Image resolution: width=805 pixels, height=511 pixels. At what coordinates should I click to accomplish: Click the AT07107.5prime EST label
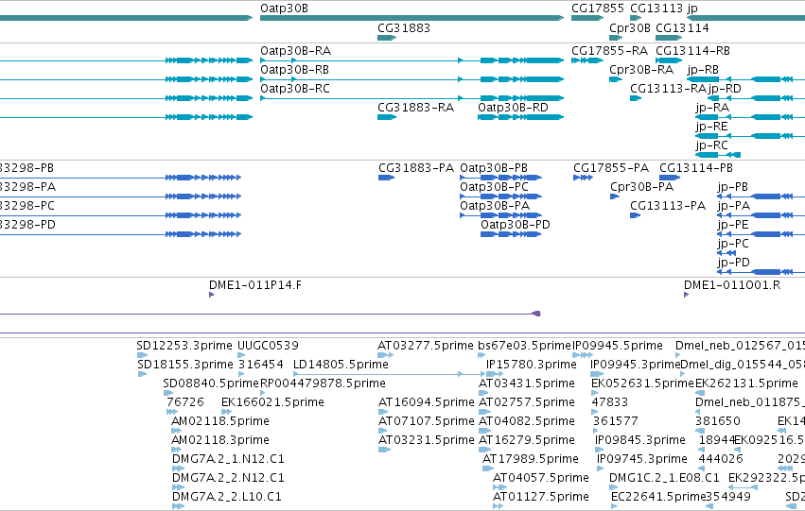coord(427,422)
